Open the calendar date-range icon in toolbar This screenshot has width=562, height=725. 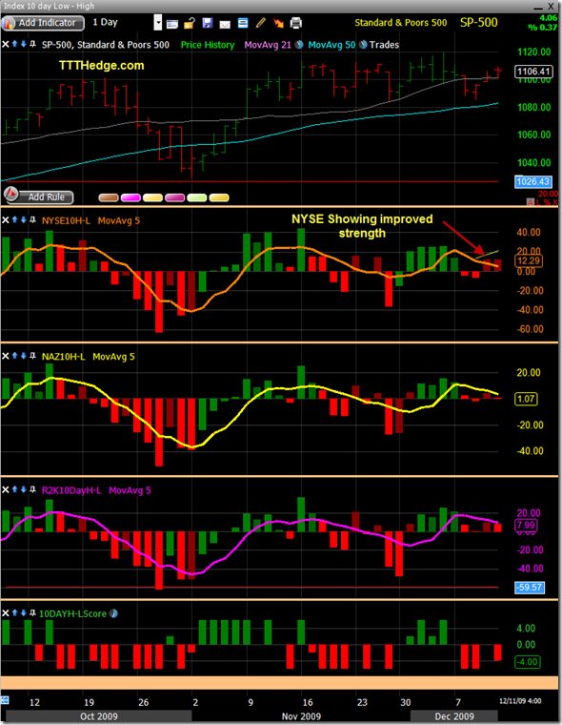click(x=172, y=24)
